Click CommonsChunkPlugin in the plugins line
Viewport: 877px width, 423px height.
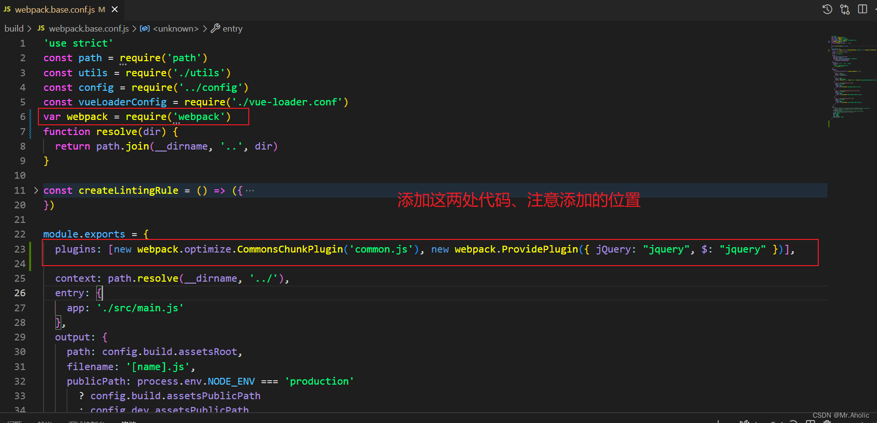[290, 249]
